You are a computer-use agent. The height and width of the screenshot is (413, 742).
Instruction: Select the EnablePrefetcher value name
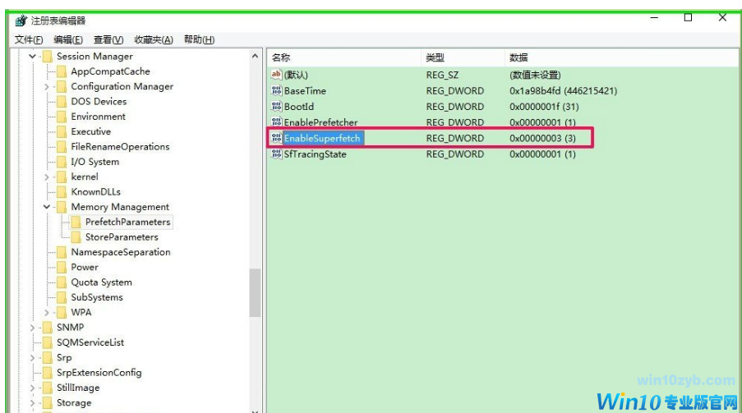(x=320, y=122)
